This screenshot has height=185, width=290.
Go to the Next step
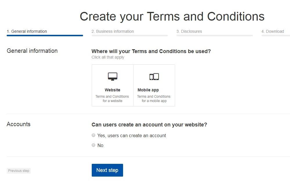coord(107,170)
